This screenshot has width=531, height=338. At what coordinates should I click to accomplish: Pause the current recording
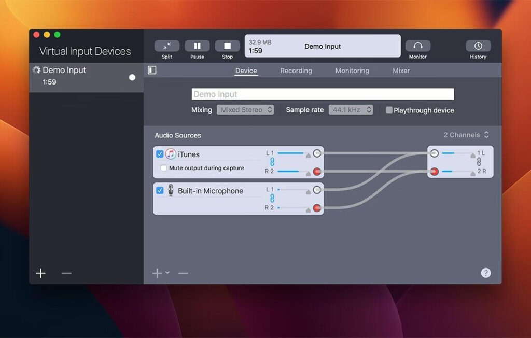point(197,46)
